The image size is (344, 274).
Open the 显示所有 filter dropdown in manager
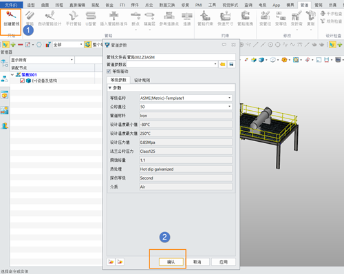click(72, 60)
